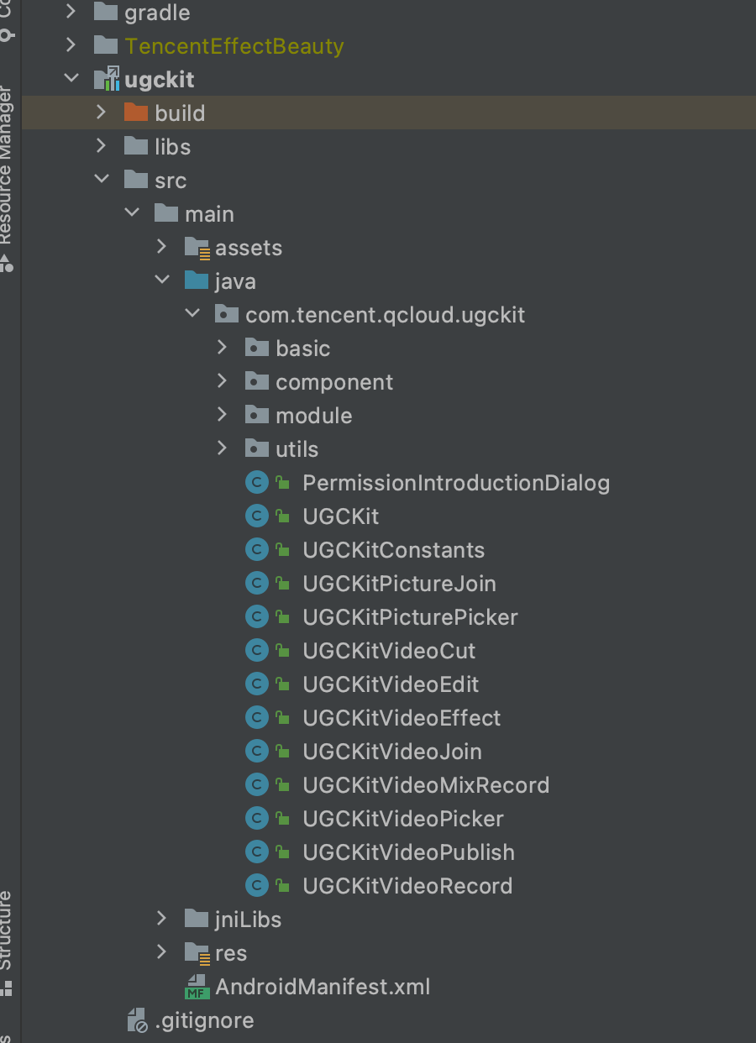Select the UGCKitVideoMixRecord class

click(425, 785)
